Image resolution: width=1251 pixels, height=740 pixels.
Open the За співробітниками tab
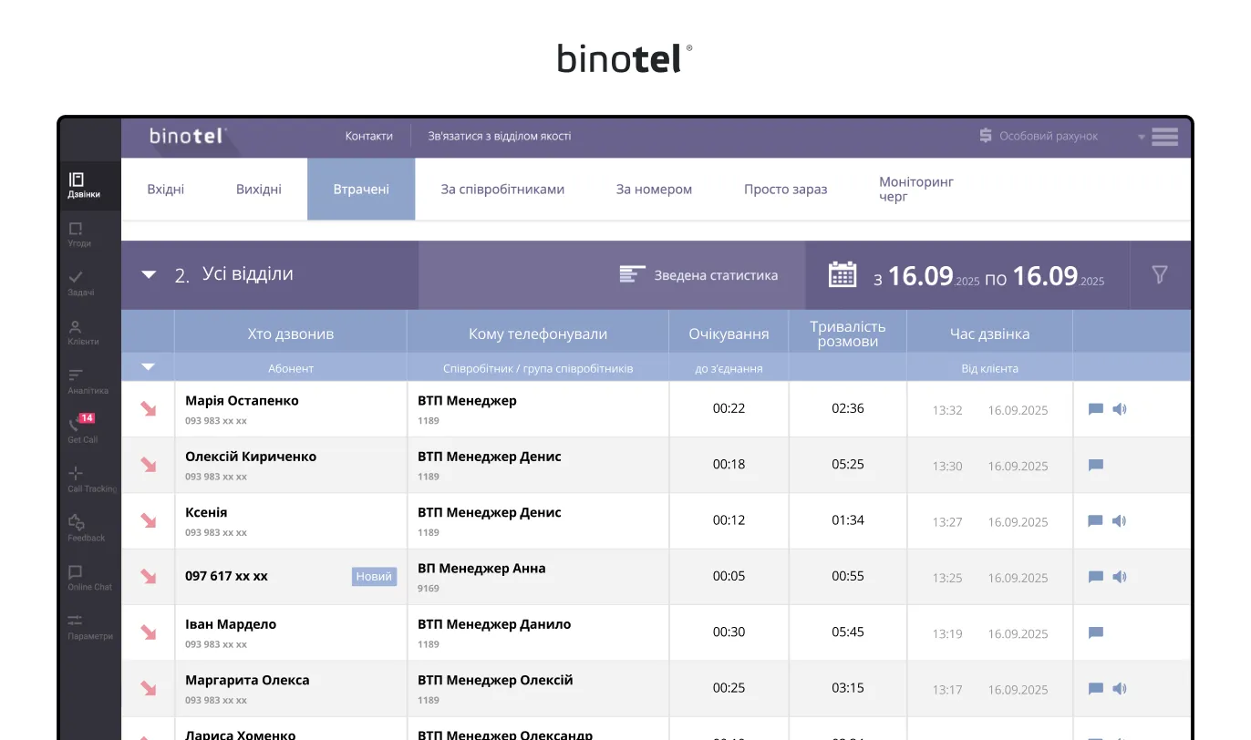[502, 190]
